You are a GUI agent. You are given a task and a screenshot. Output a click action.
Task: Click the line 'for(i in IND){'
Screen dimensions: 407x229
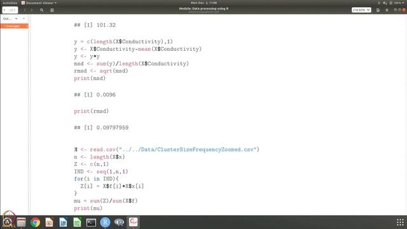pos(96,179)
